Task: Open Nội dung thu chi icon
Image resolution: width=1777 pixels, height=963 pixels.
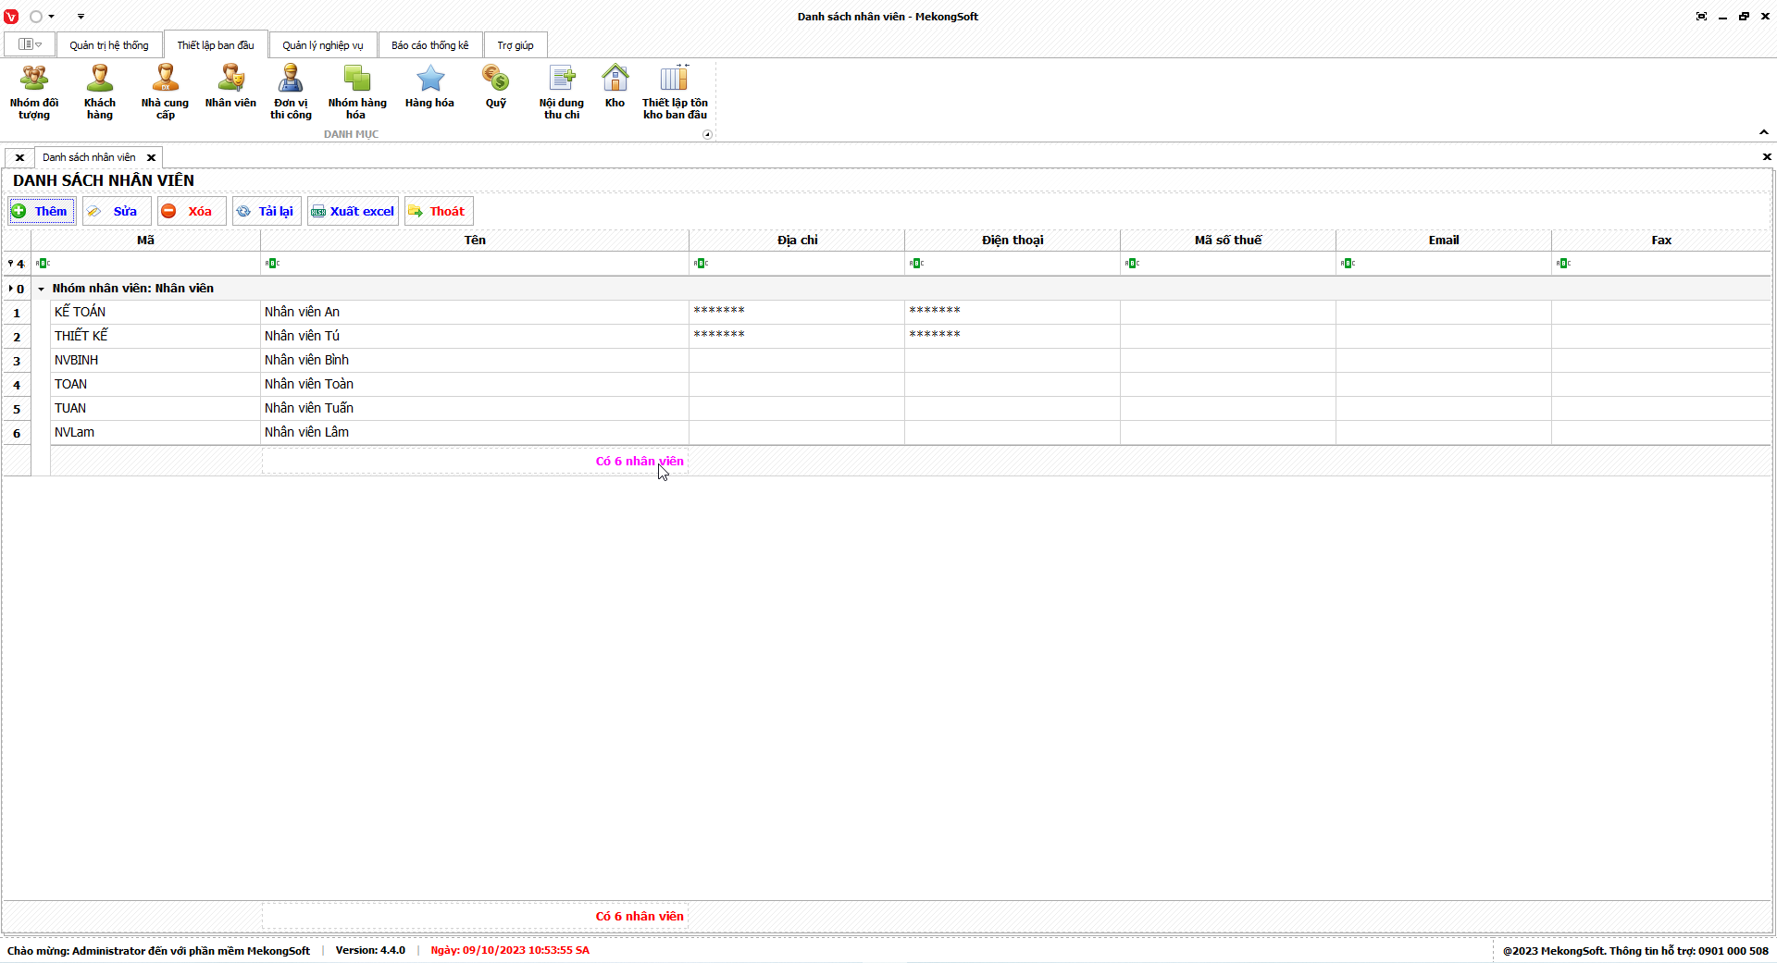Action: [x=562, y=92]
